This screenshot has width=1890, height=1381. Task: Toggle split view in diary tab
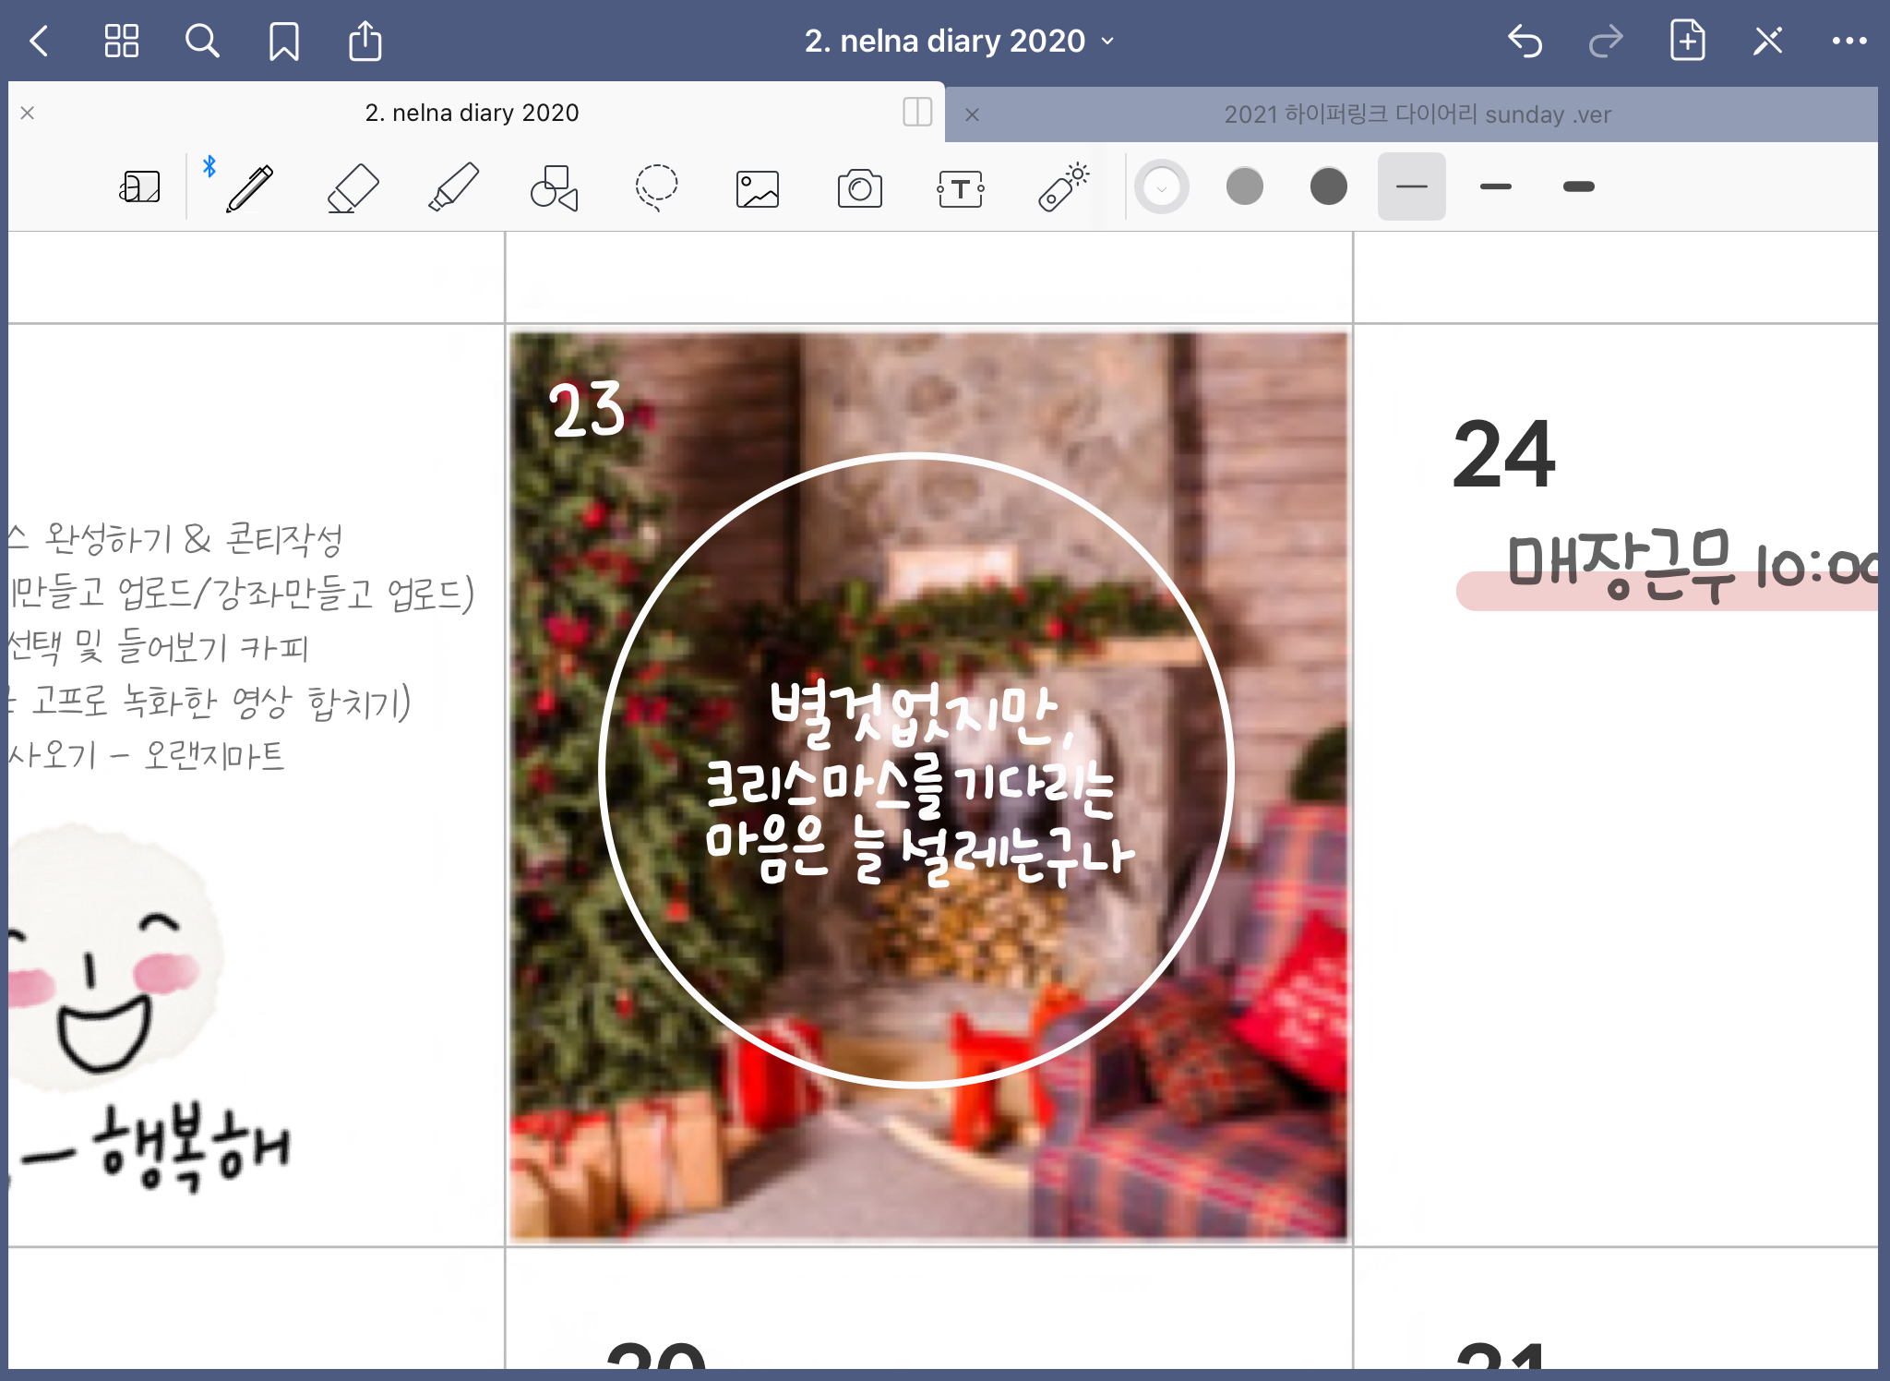click(x=917, y=113)
